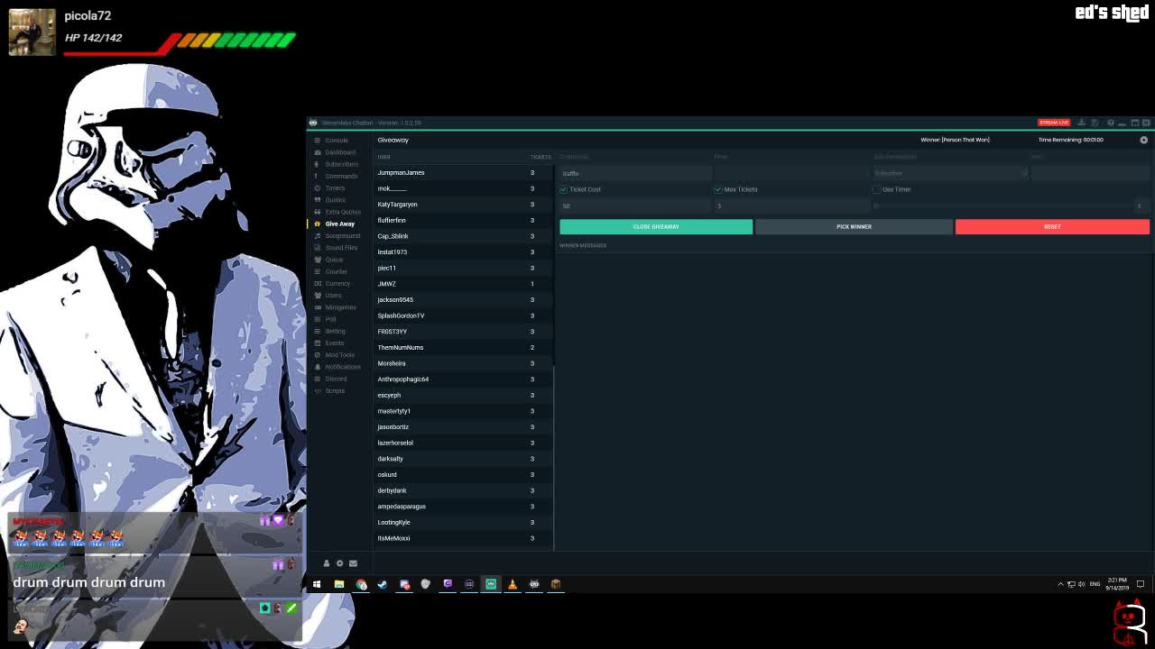Viewport: 1155px width, 649px height.
Task: Click the Users icon in sidebar
Action: [317, 295]
